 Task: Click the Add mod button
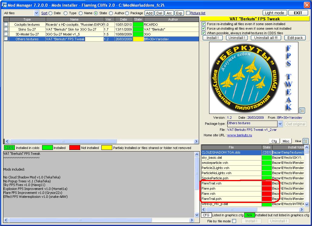[149, 13]
